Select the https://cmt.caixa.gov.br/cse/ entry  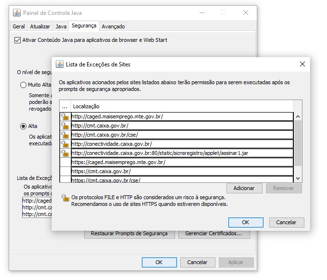pyautogui.click(x=182, y=179)
